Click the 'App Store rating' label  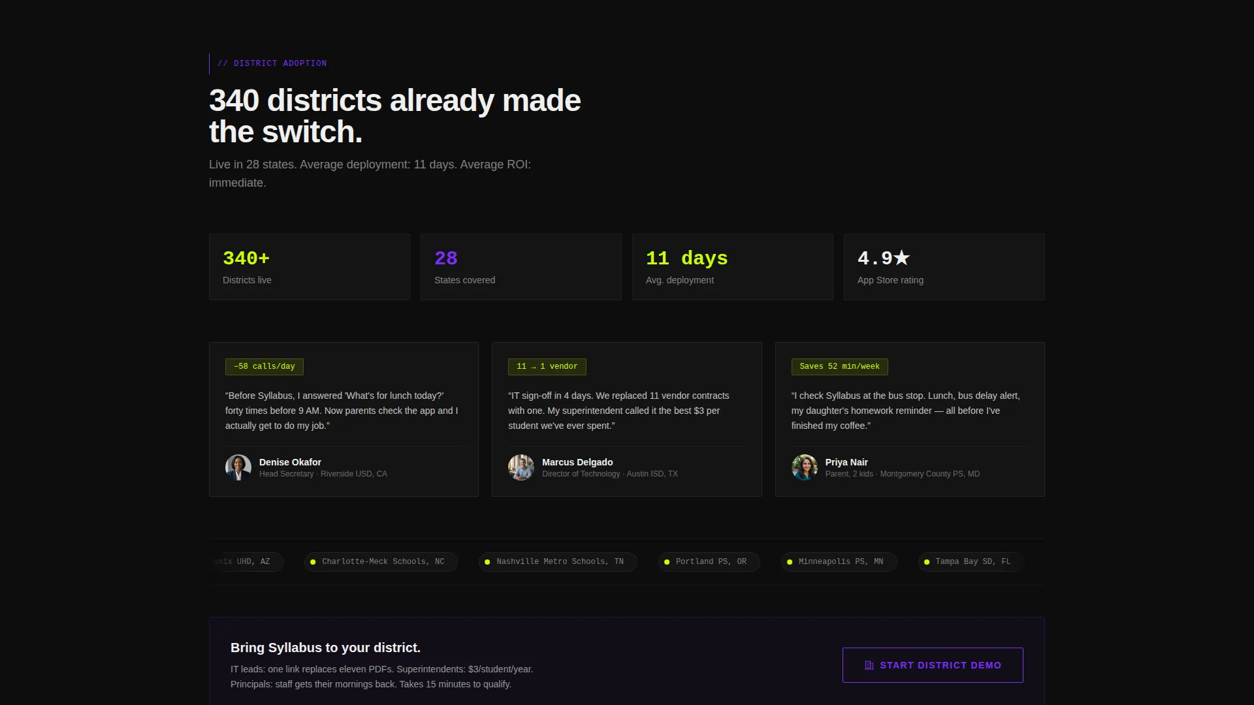(890, 280)
